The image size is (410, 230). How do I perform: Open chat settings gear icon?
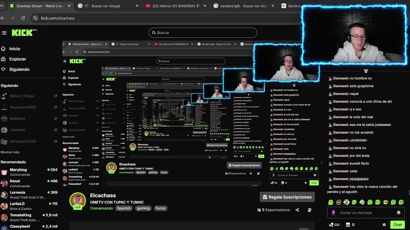(x=384, y=225)
